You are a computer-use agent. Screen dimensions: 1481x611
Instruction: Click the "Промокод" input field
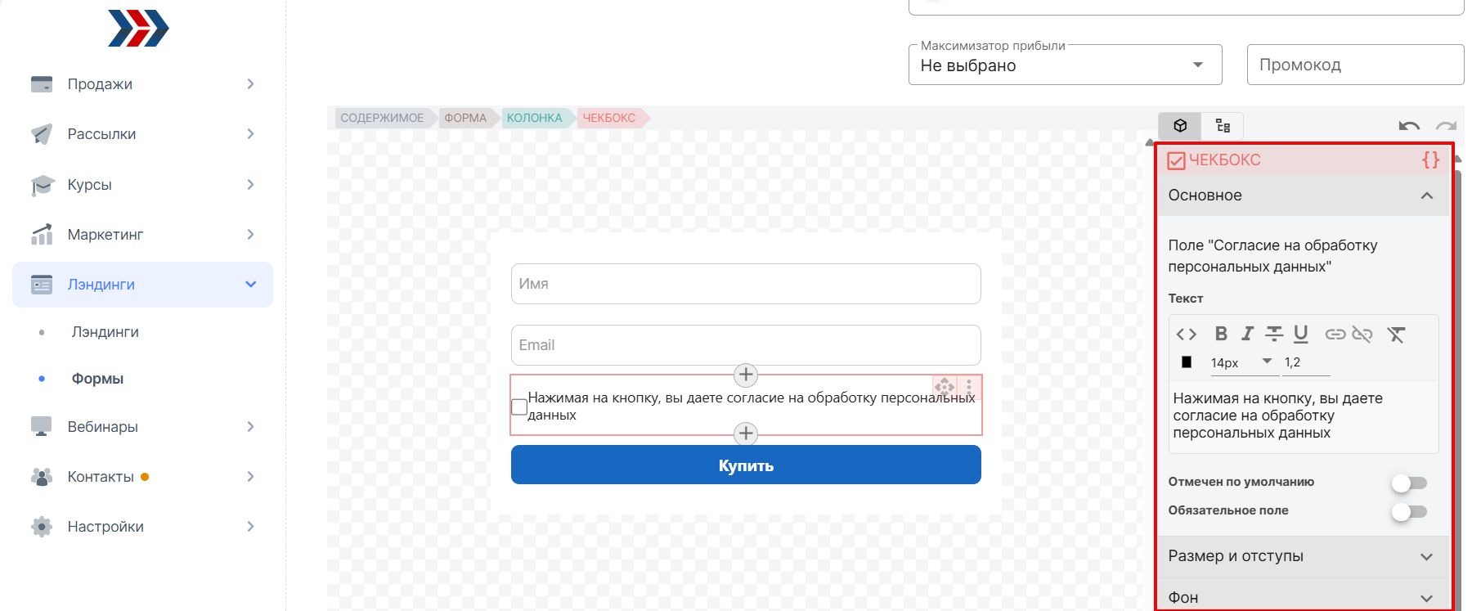pos(1355,65)
